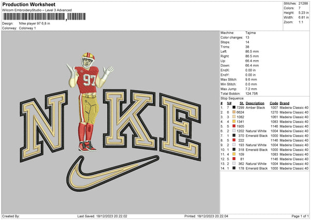The image size is (311, 220).
Task: Click the Height value 5.23 in
Action: (303, 12)
